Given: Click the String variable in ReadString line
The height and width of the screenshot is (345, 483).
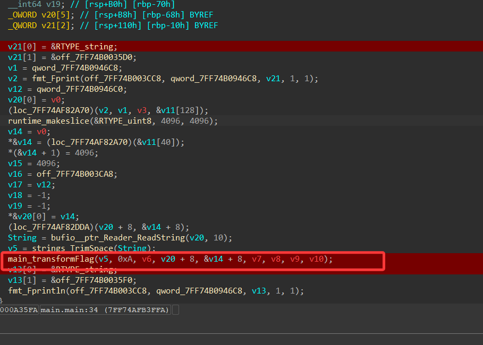Looking at the screenshot, I should (22, 238).
